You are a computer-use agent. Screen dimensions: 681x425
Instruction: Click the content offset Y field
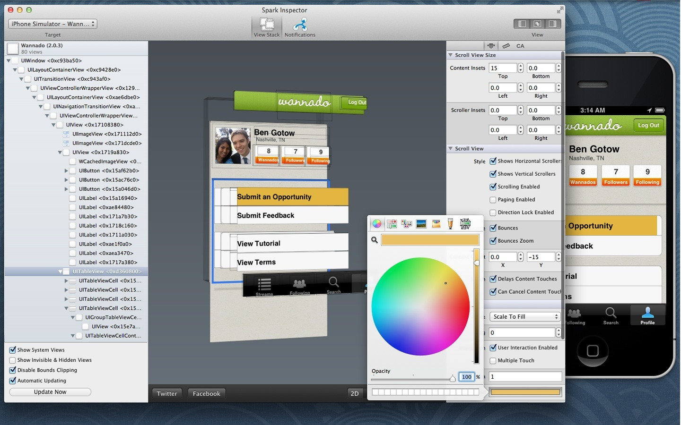(x=541, y=257)
